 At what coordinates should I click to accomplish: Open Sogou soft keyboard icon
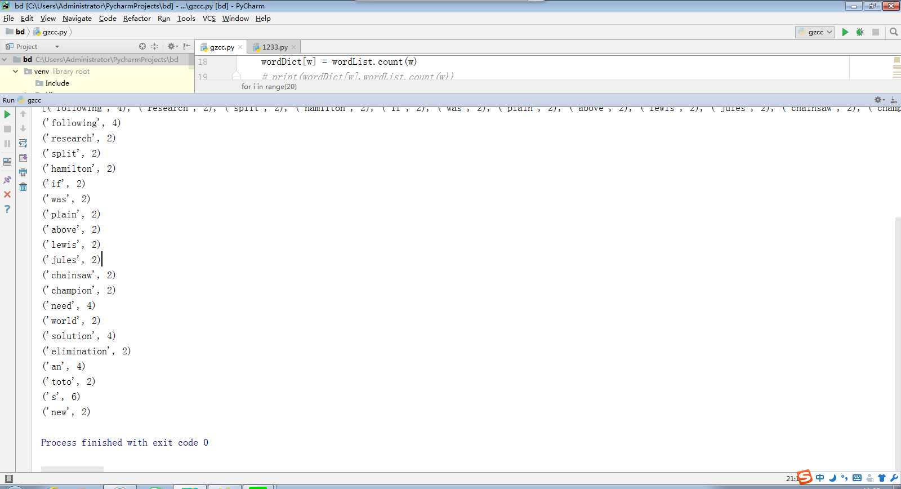(x=857, y=478)
